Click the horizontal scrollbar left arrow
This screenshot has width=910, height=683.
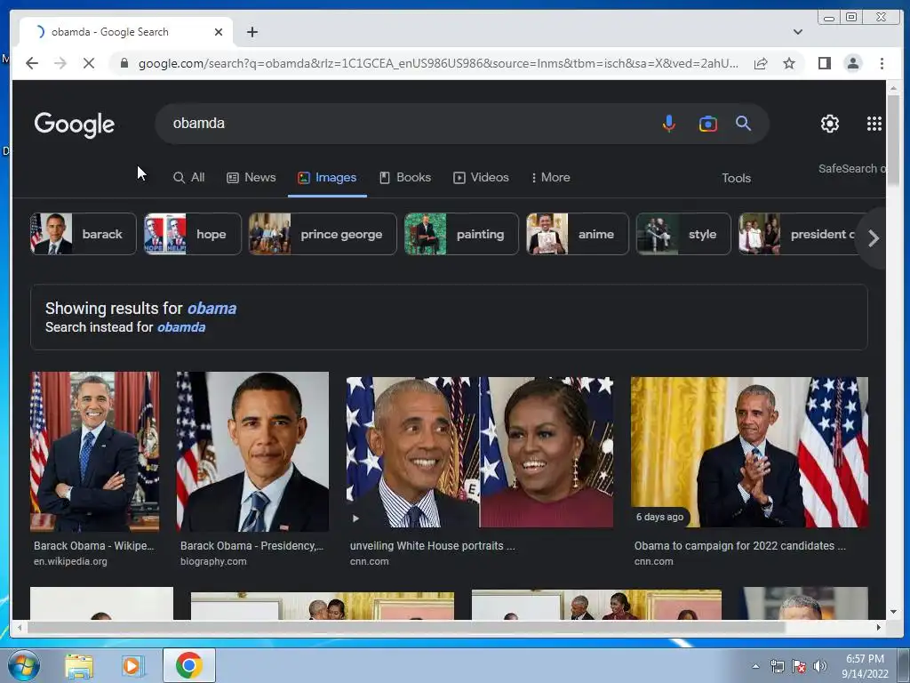(20, 627)
